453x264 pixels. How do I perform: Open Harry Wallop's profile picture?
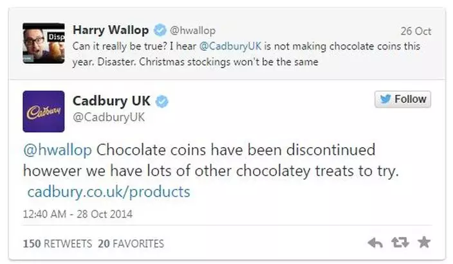pyautogui.click(x=43, y=43)
